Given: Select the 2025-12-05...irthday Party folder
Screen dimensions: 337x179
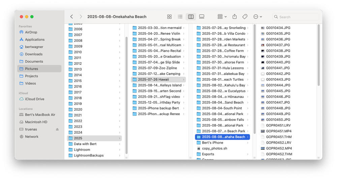Looking at the screenshot, I should 158,102.
